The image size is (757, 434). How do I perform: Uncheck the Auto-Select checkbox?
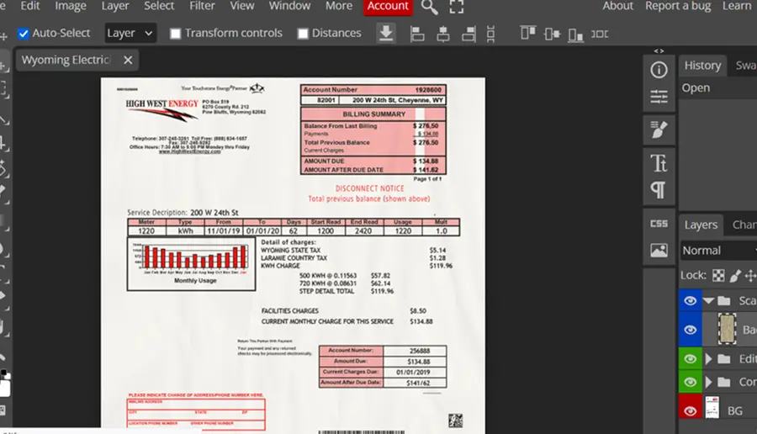(x=24, y=34)
